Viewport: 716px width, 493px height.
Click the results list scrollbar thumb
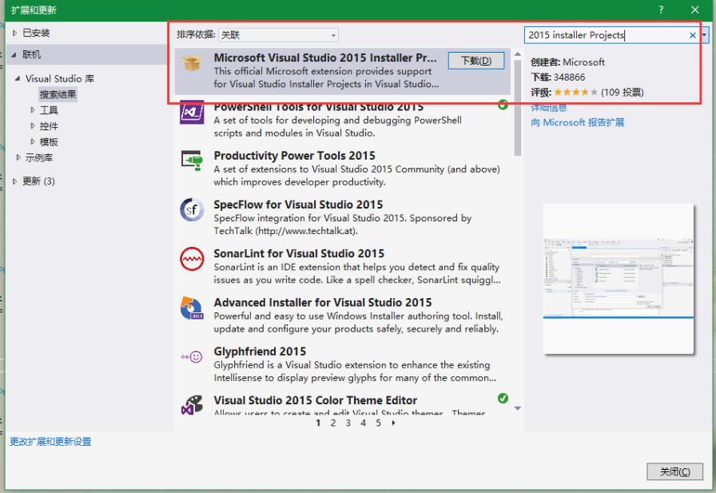pyautogui.click(x=517, y=108)
